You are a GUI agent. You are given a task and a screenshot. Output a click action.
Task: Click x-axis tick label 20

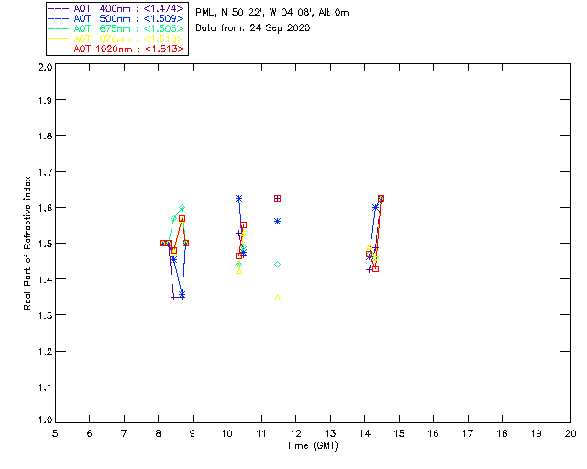pos(570,434)
